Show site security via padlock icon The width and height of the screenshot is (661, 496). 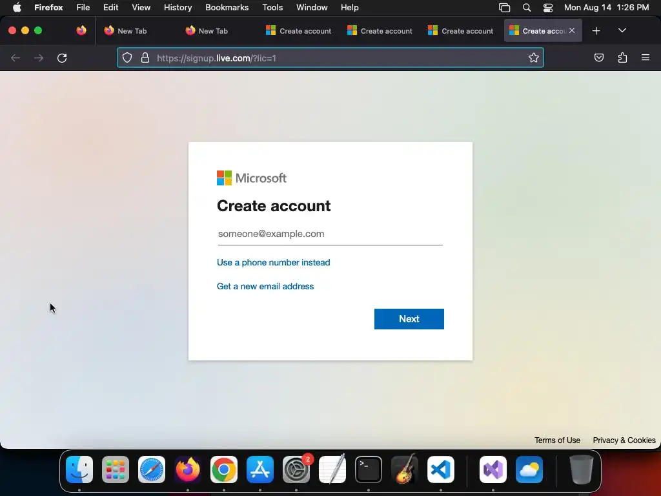pyautogui.click(x=145, y=57)
